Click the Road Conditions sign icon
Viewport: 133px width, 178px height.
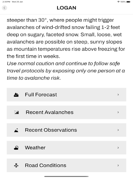[x=16, y=165]
